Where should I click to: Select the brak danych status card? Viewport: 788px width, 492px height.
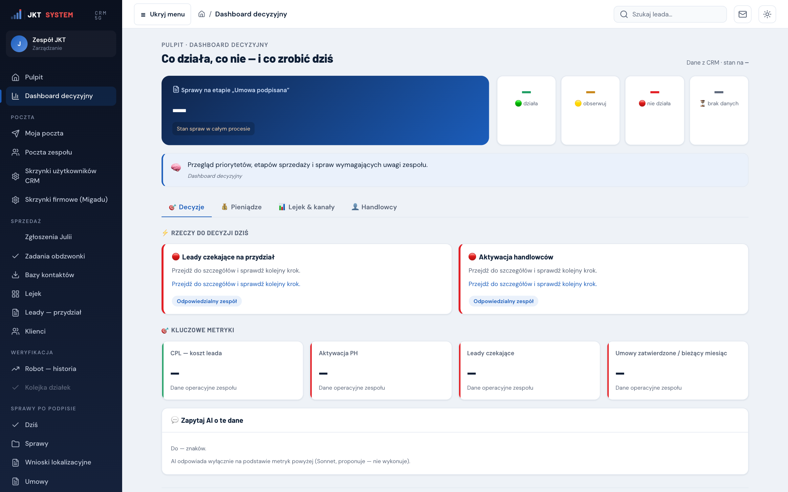[x=719, y=111]
